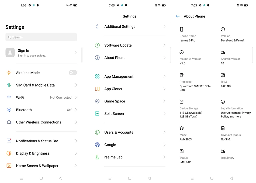Open App Management menu item
This screenshot has height=183, width=256.
coord(130,76)
